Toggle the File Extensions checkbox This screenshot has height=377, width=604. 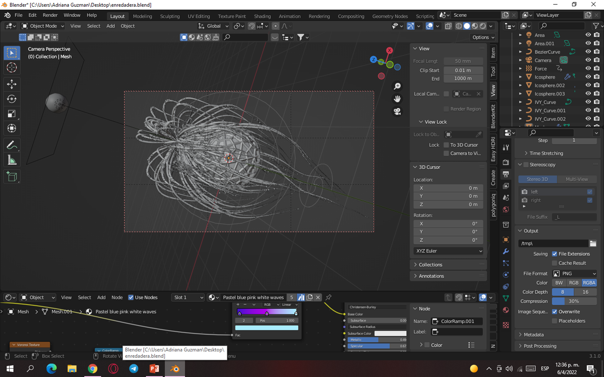coord(554,254)
